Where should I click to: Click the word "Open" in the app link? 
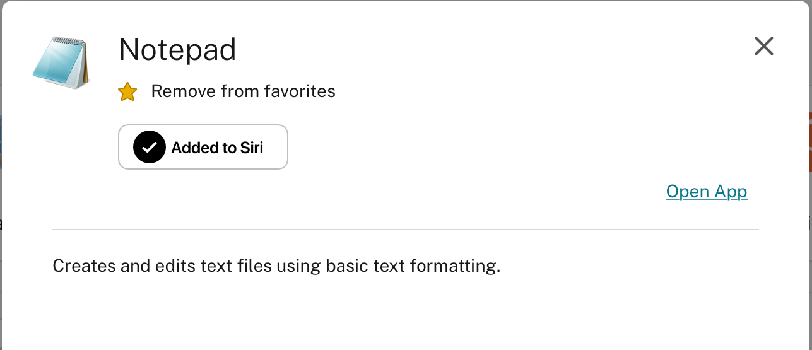click(x=687, y=192)
